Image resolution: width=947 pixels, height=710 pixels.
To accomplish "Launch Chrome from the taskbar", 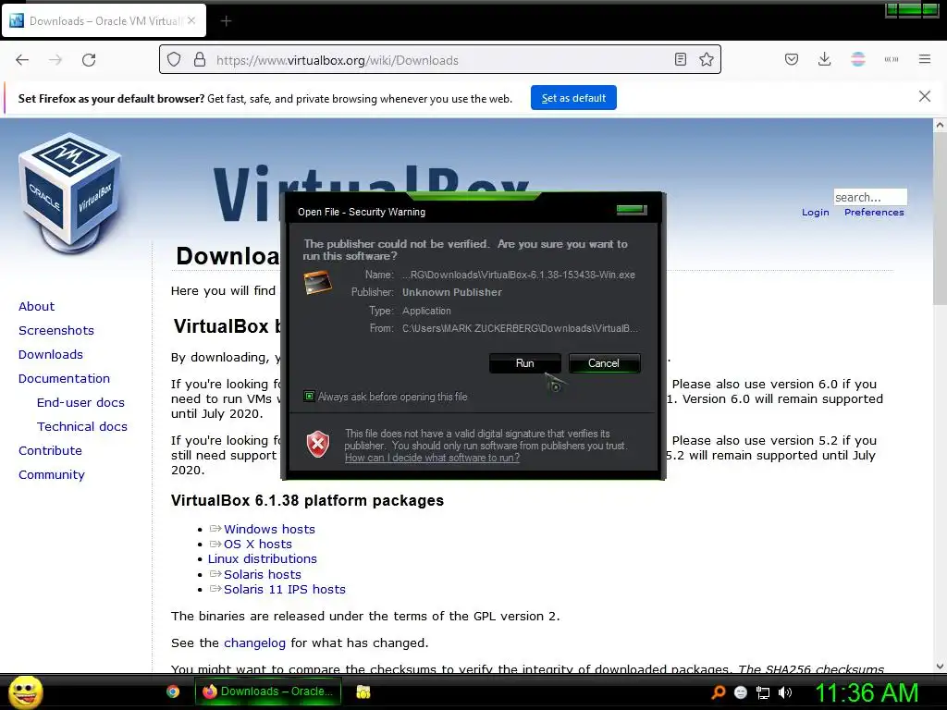I will 173,692.
